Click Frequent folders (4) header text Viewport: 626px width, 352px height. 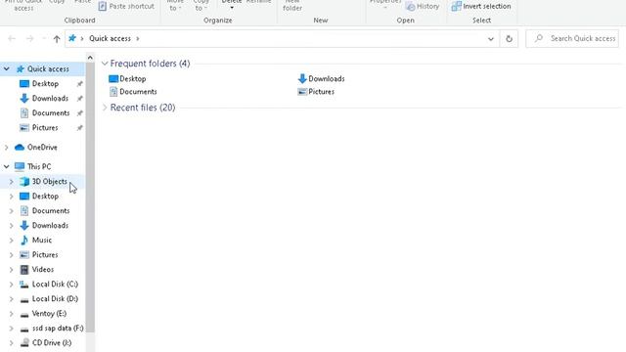click(150, 64)
